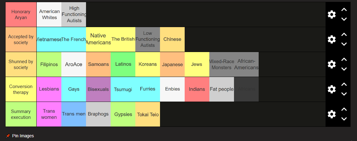The image size is (357, 141).
Task: Click the green tier label cell
Action: pyautogui.click(x=21, y=114)
